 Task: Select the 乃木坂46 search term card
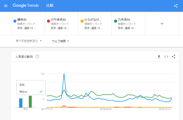(x=128, y=23)
